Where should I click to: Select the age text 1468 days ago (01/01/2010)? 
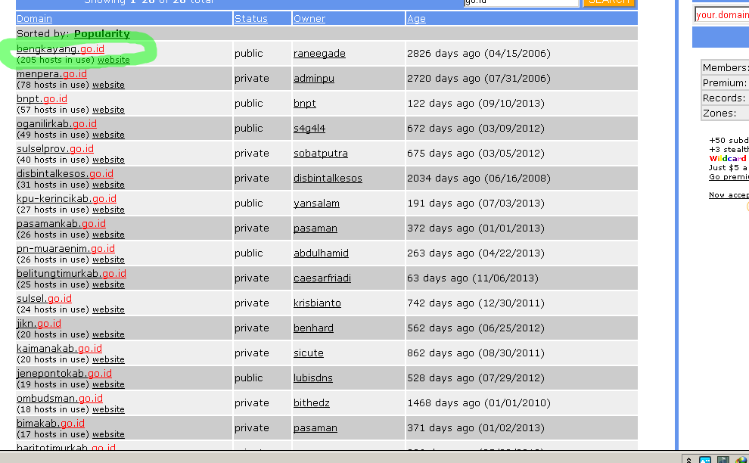click(479, 402)
